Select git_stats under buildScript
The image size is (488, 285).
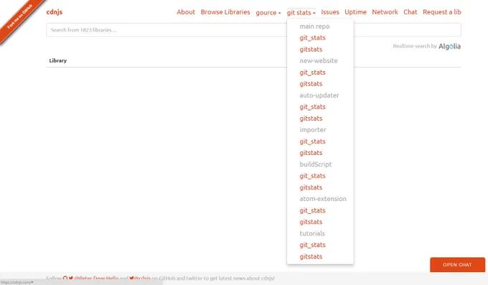click(x=312, y=176)
